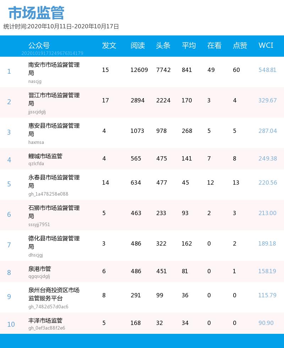
Task: Select the 石狮市市场监督管理局 account name
Action: [x=54, y=212]
